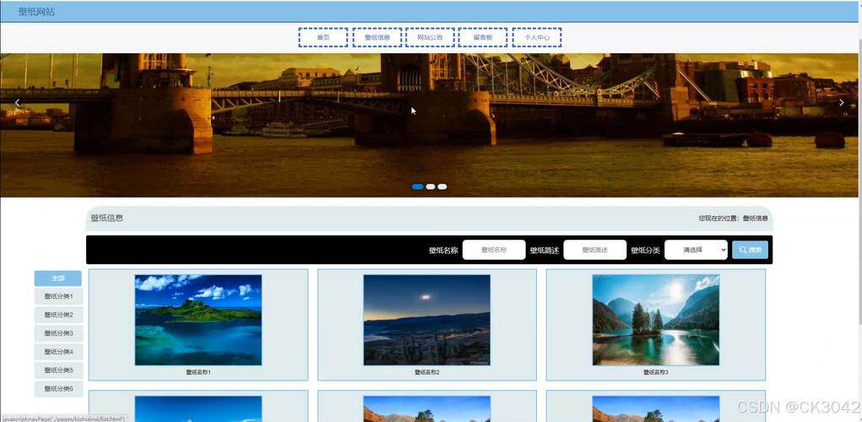The height and width of the screenshot is (422, 862).
Task: Filter by 壁纸分类6
Action: point(58,389)
